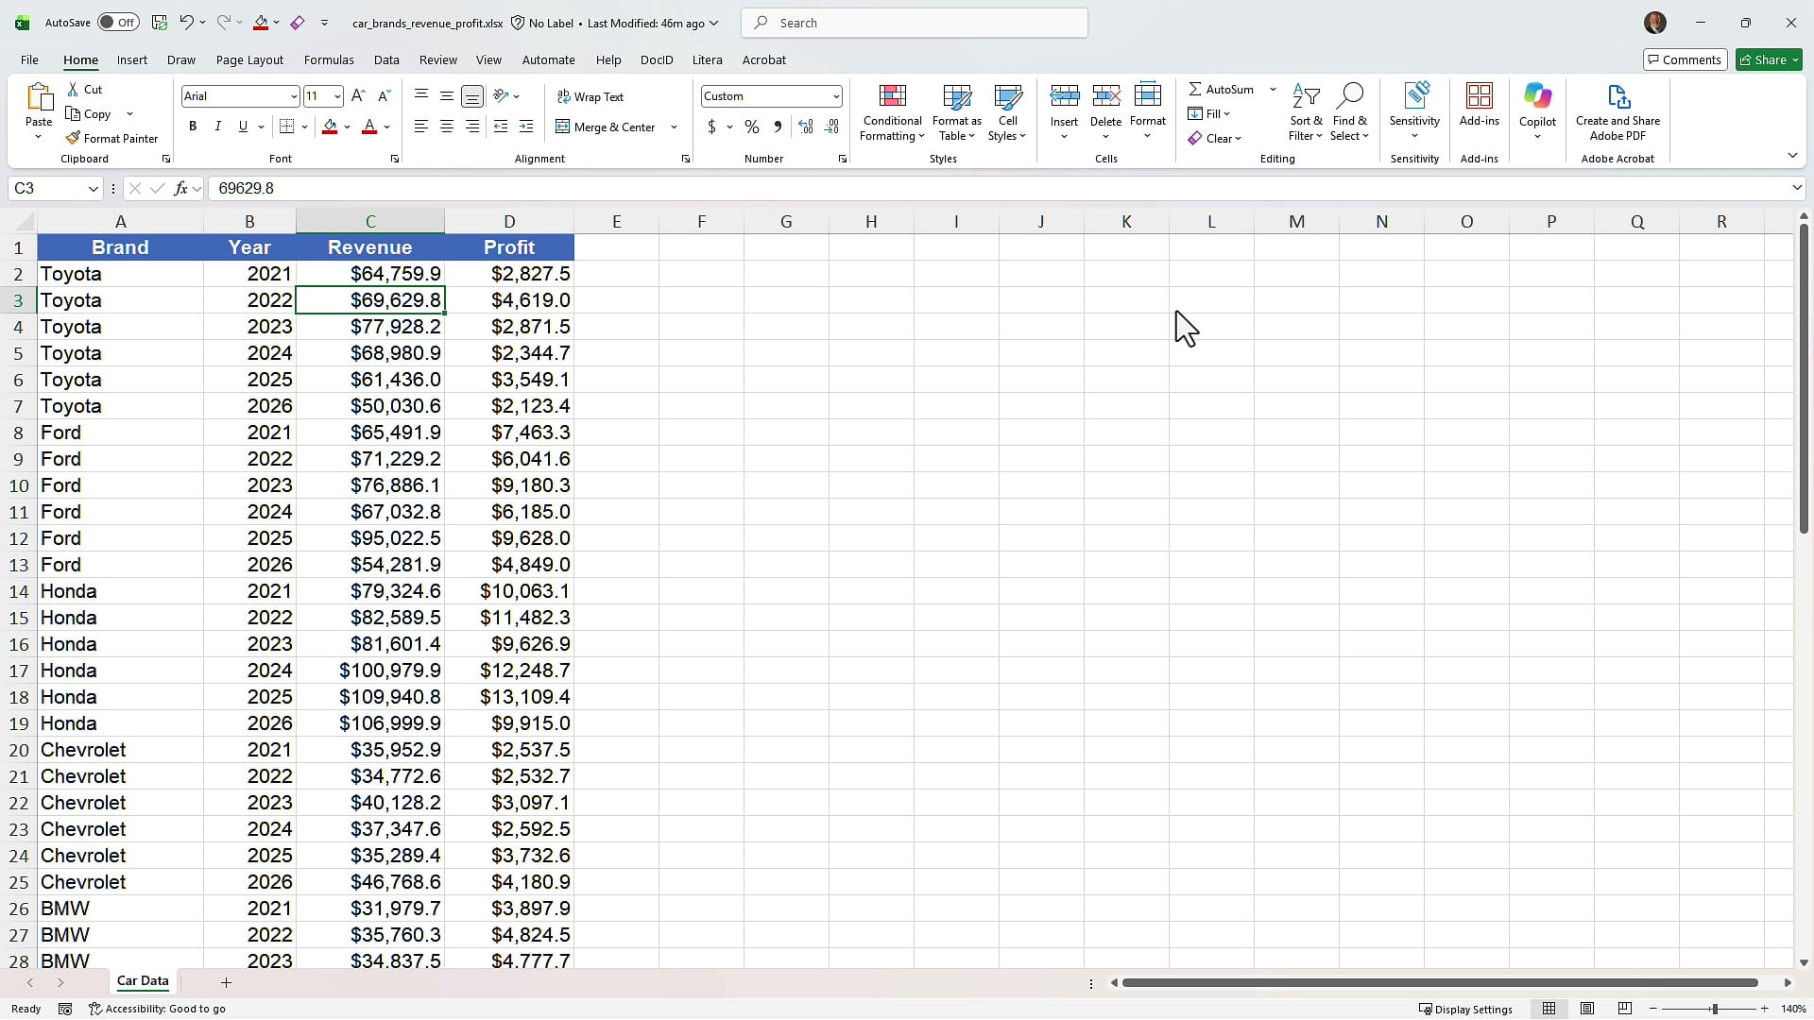This screenshot has height=1020, width=1814.
Task: Click Create and Share Adobe PDF
Action: click(1617, 111)
